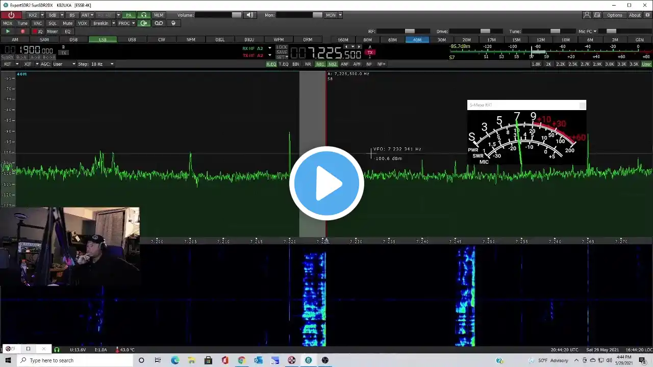653x367 pixels.
Task: Click the green loop arrow icon
Action: point(144,23)
